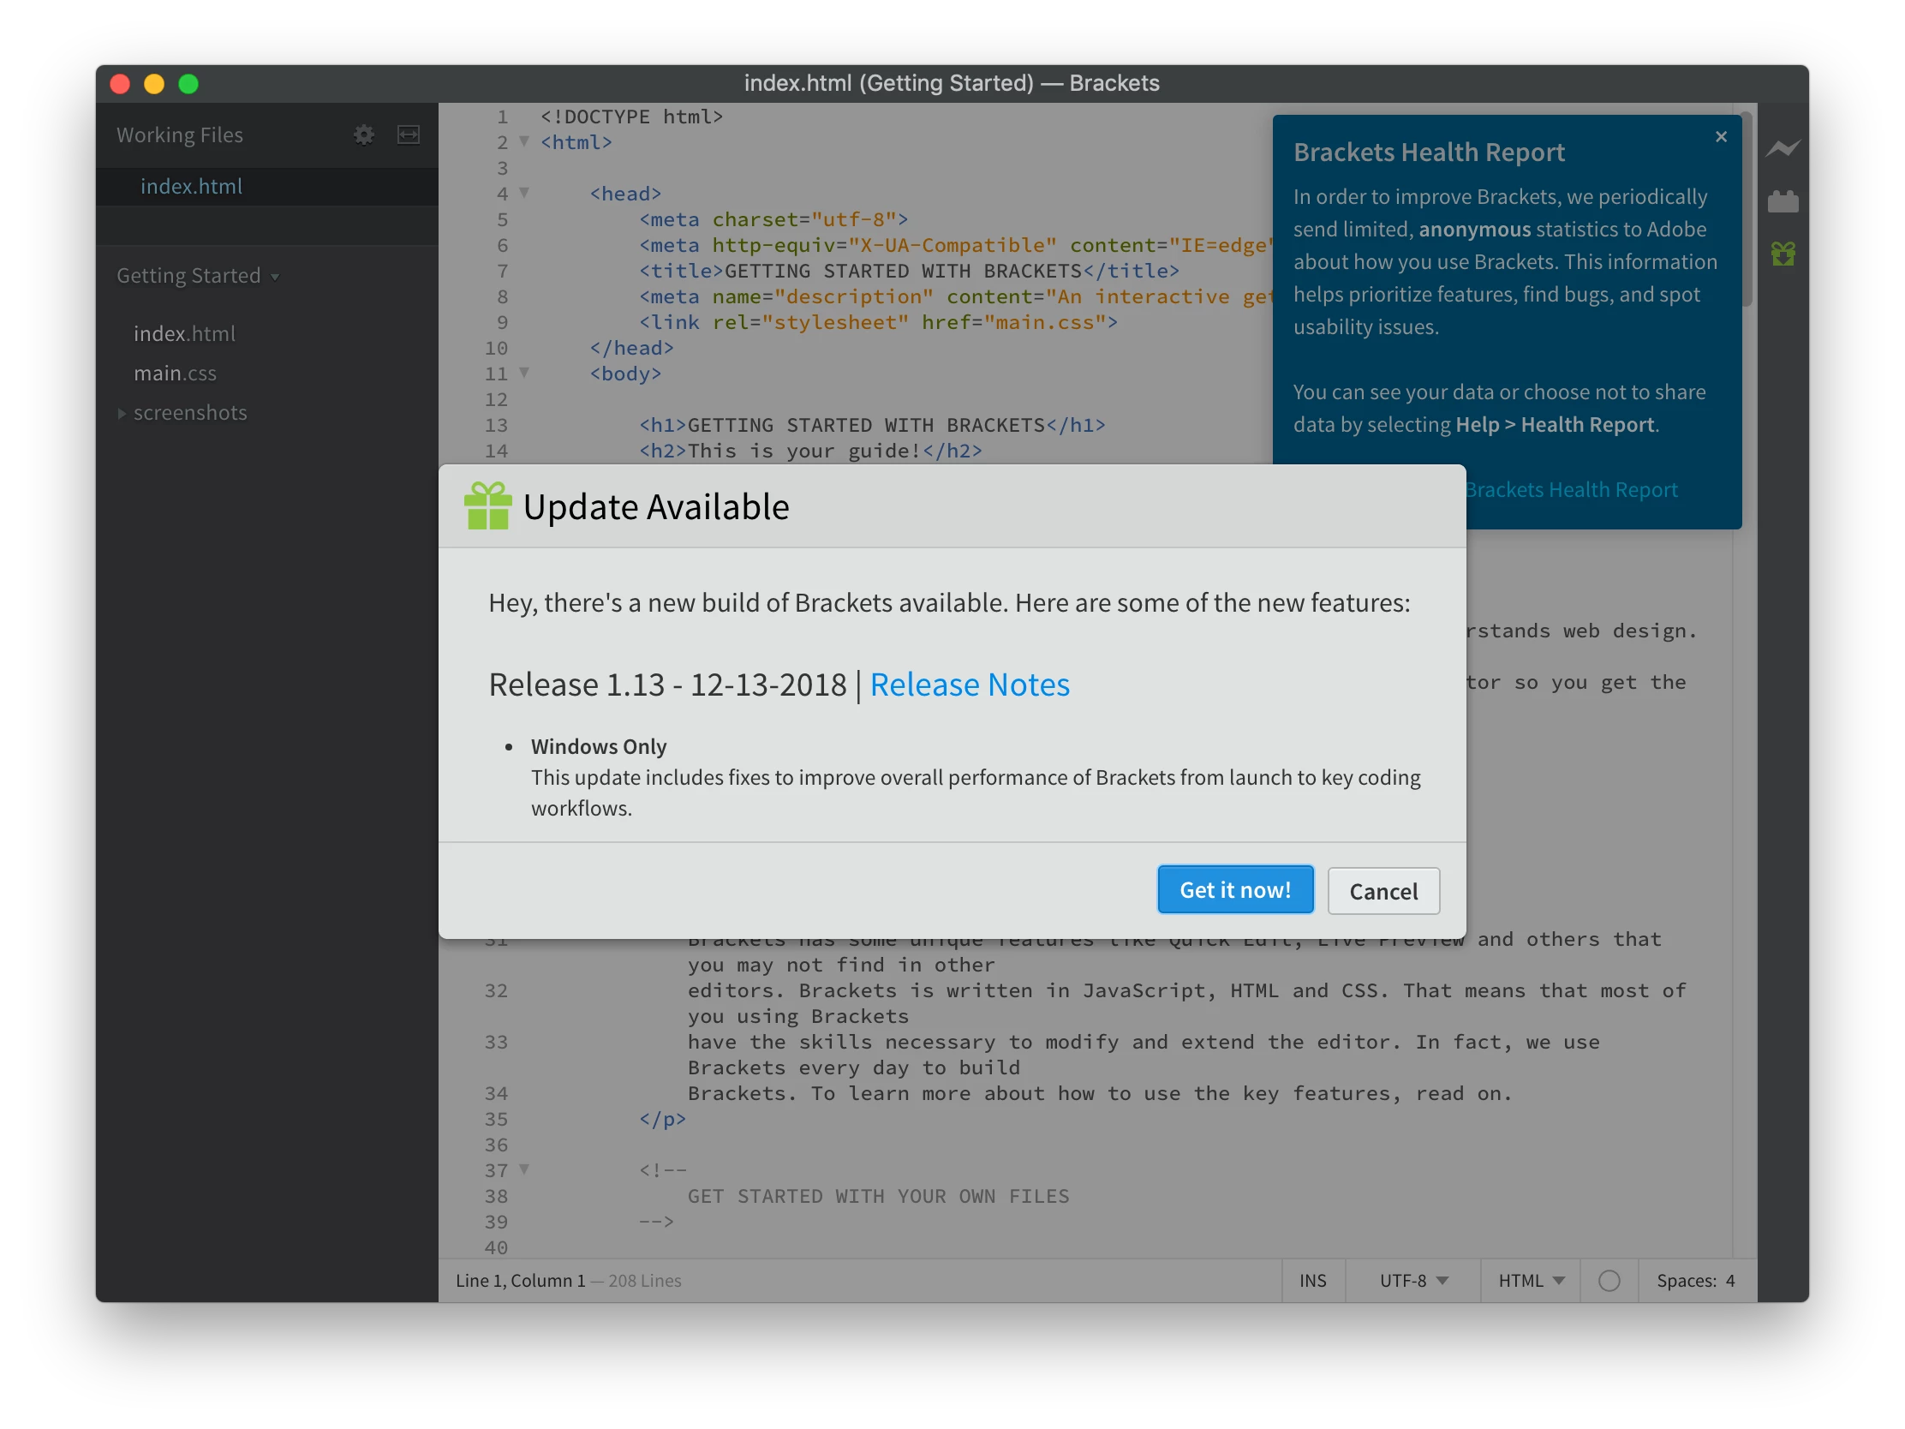Click the Get it now! button

(x=1234, y=890)
